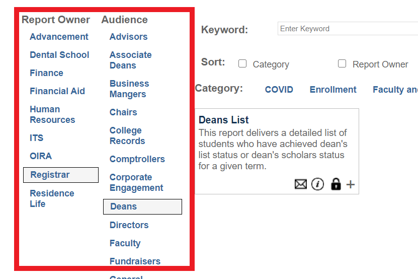Viewport: 418px width, 279px height.
Task: Select Financial Aid report owner
Action: [57, 91]
